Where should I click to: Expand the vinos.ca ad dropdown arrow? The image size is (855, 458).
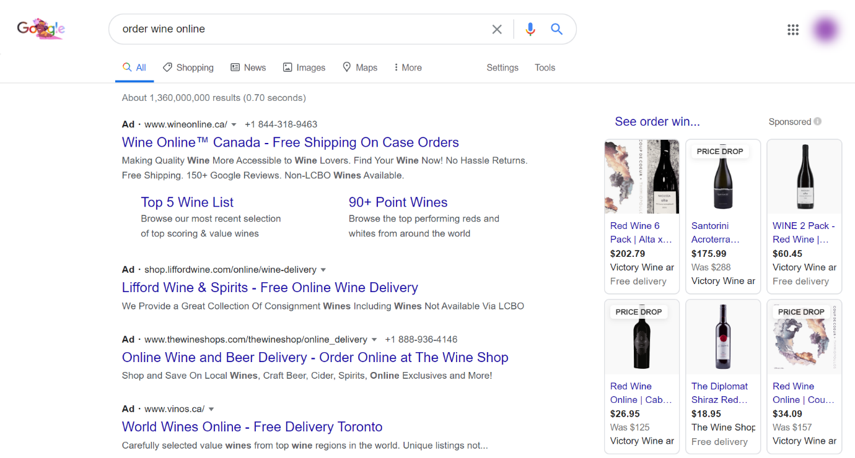click(x=211, y=409)
